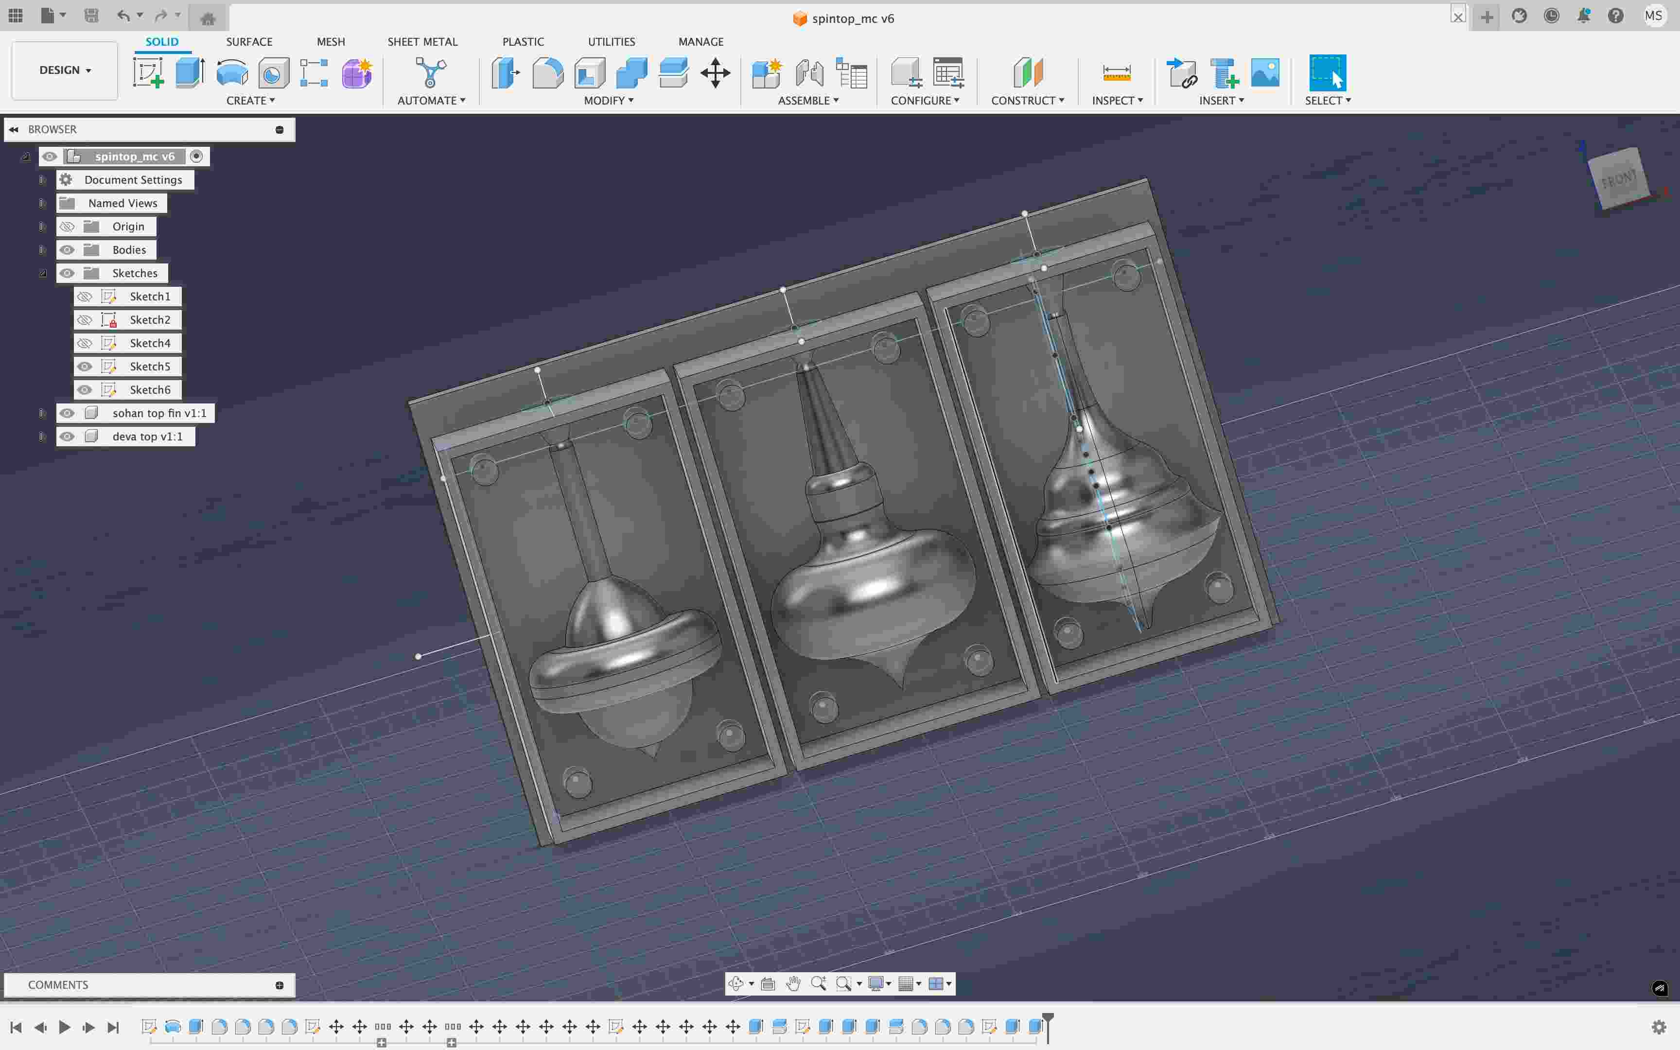This screenshot has height=1050, width=1680.
Task: Switch to the SHEET METAL tab
Action: (422, 42)
